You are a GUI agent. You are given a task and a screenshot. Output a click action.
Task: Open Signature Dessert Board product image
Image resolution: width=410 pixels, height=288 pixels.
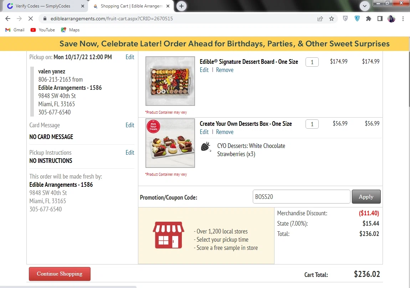(170, 81)
